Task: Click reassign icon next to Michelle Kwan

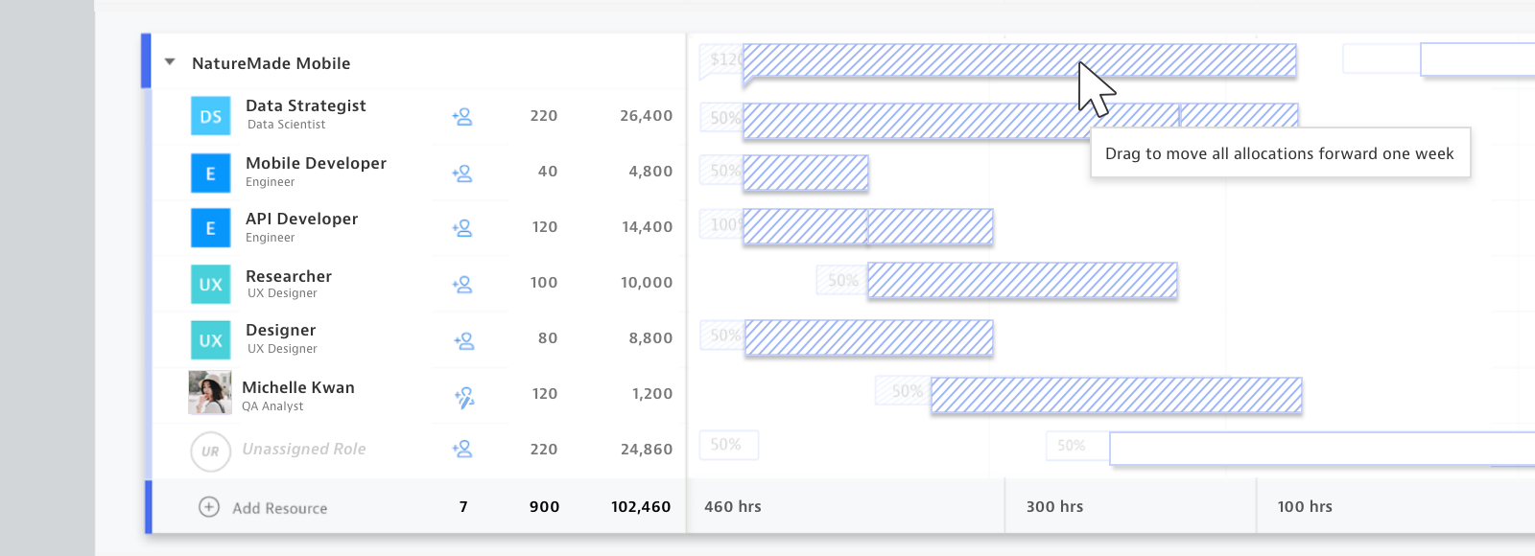Action: (464, 397)
